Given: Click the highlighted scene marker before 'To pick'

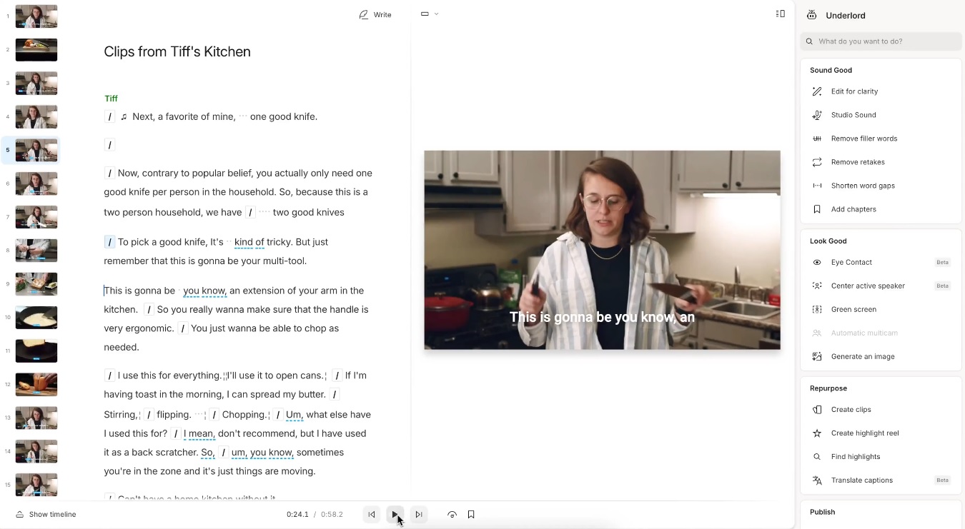Looking at the screenshot, I should tap(109, 242).
